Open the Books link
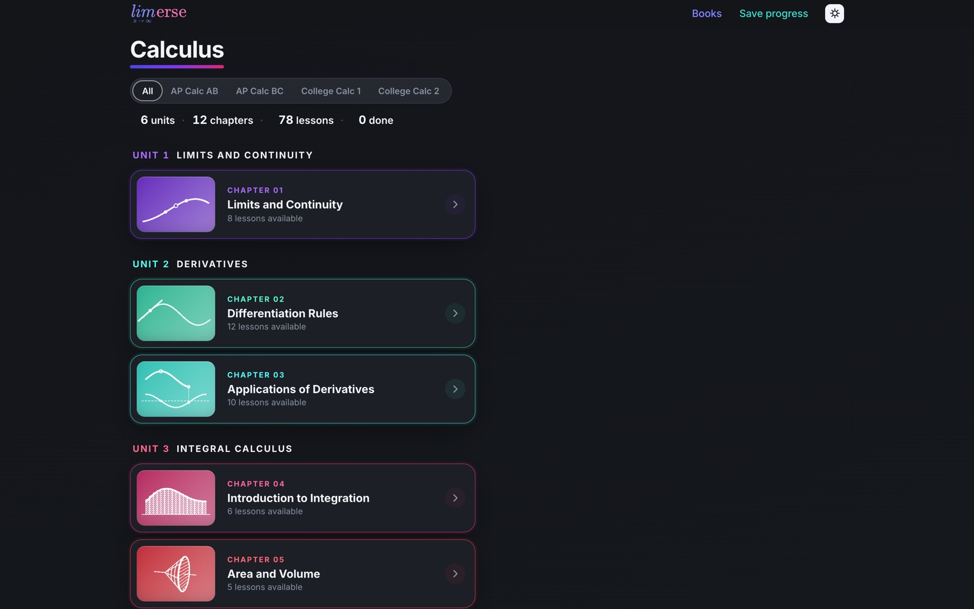Screen dimensions: 974x609 [706, 14]
